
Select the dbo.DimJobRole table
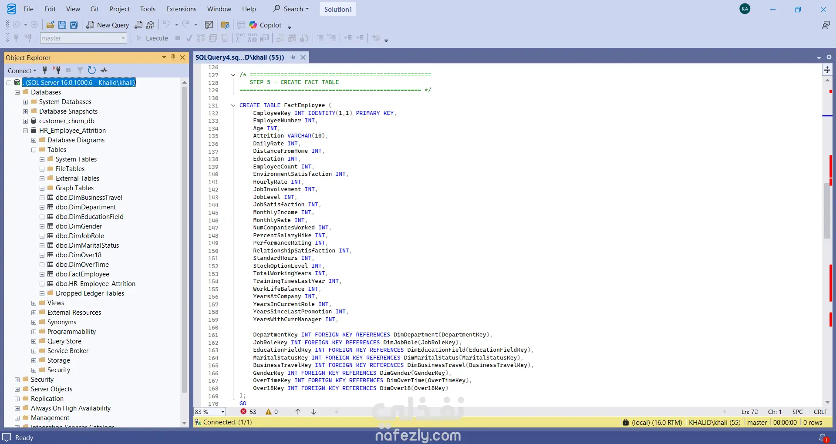coord(80,236)
